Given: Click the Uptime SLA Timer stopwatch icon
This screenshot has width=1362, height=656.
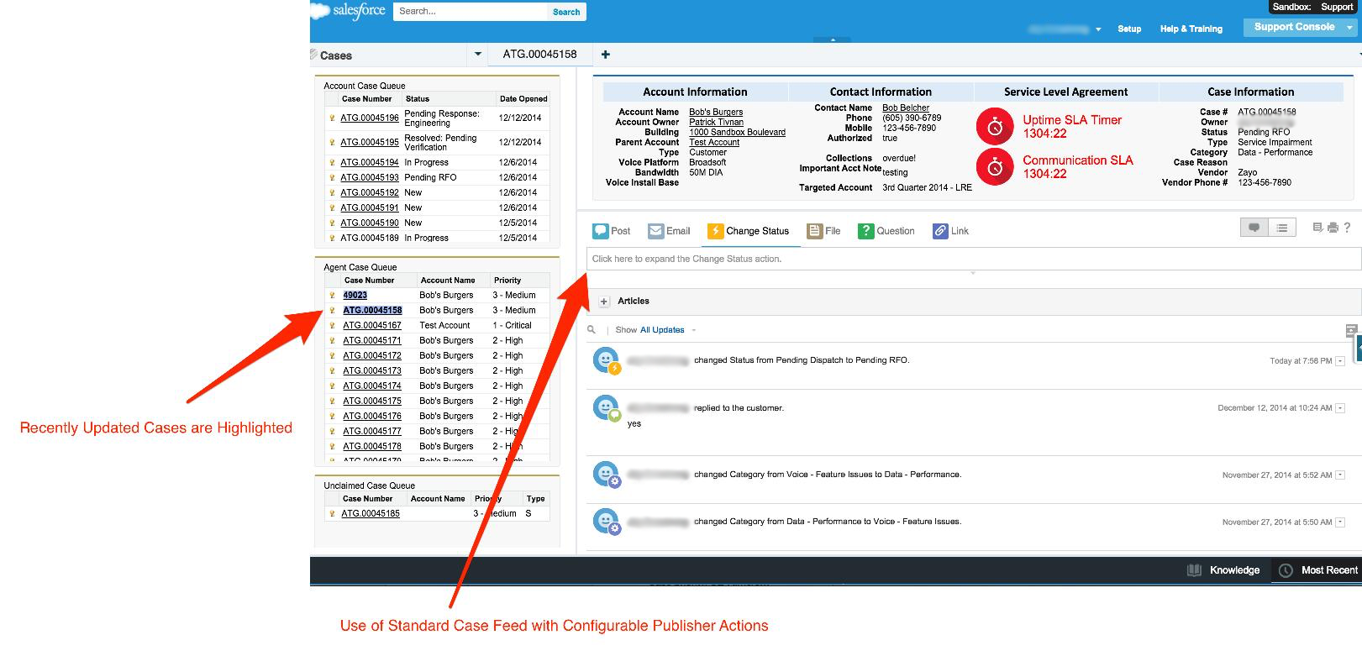Looking at the screenshot, I should (995, 126).
